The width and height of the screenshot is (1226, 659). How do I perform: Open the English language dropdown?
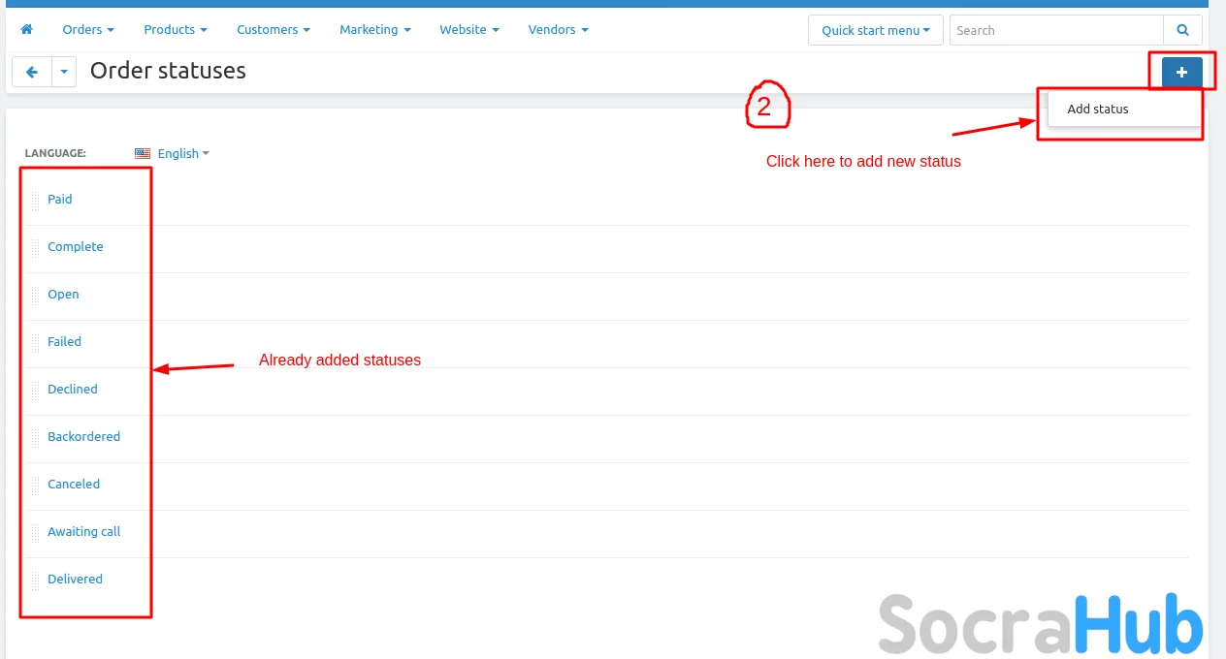183,153
